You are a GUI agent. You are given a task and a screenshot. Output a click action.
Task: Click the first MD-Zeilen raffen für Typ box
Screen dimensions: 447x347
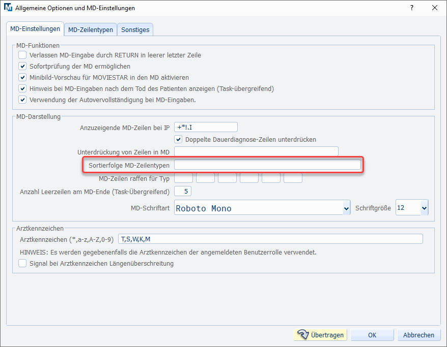[x=183, y=178]
